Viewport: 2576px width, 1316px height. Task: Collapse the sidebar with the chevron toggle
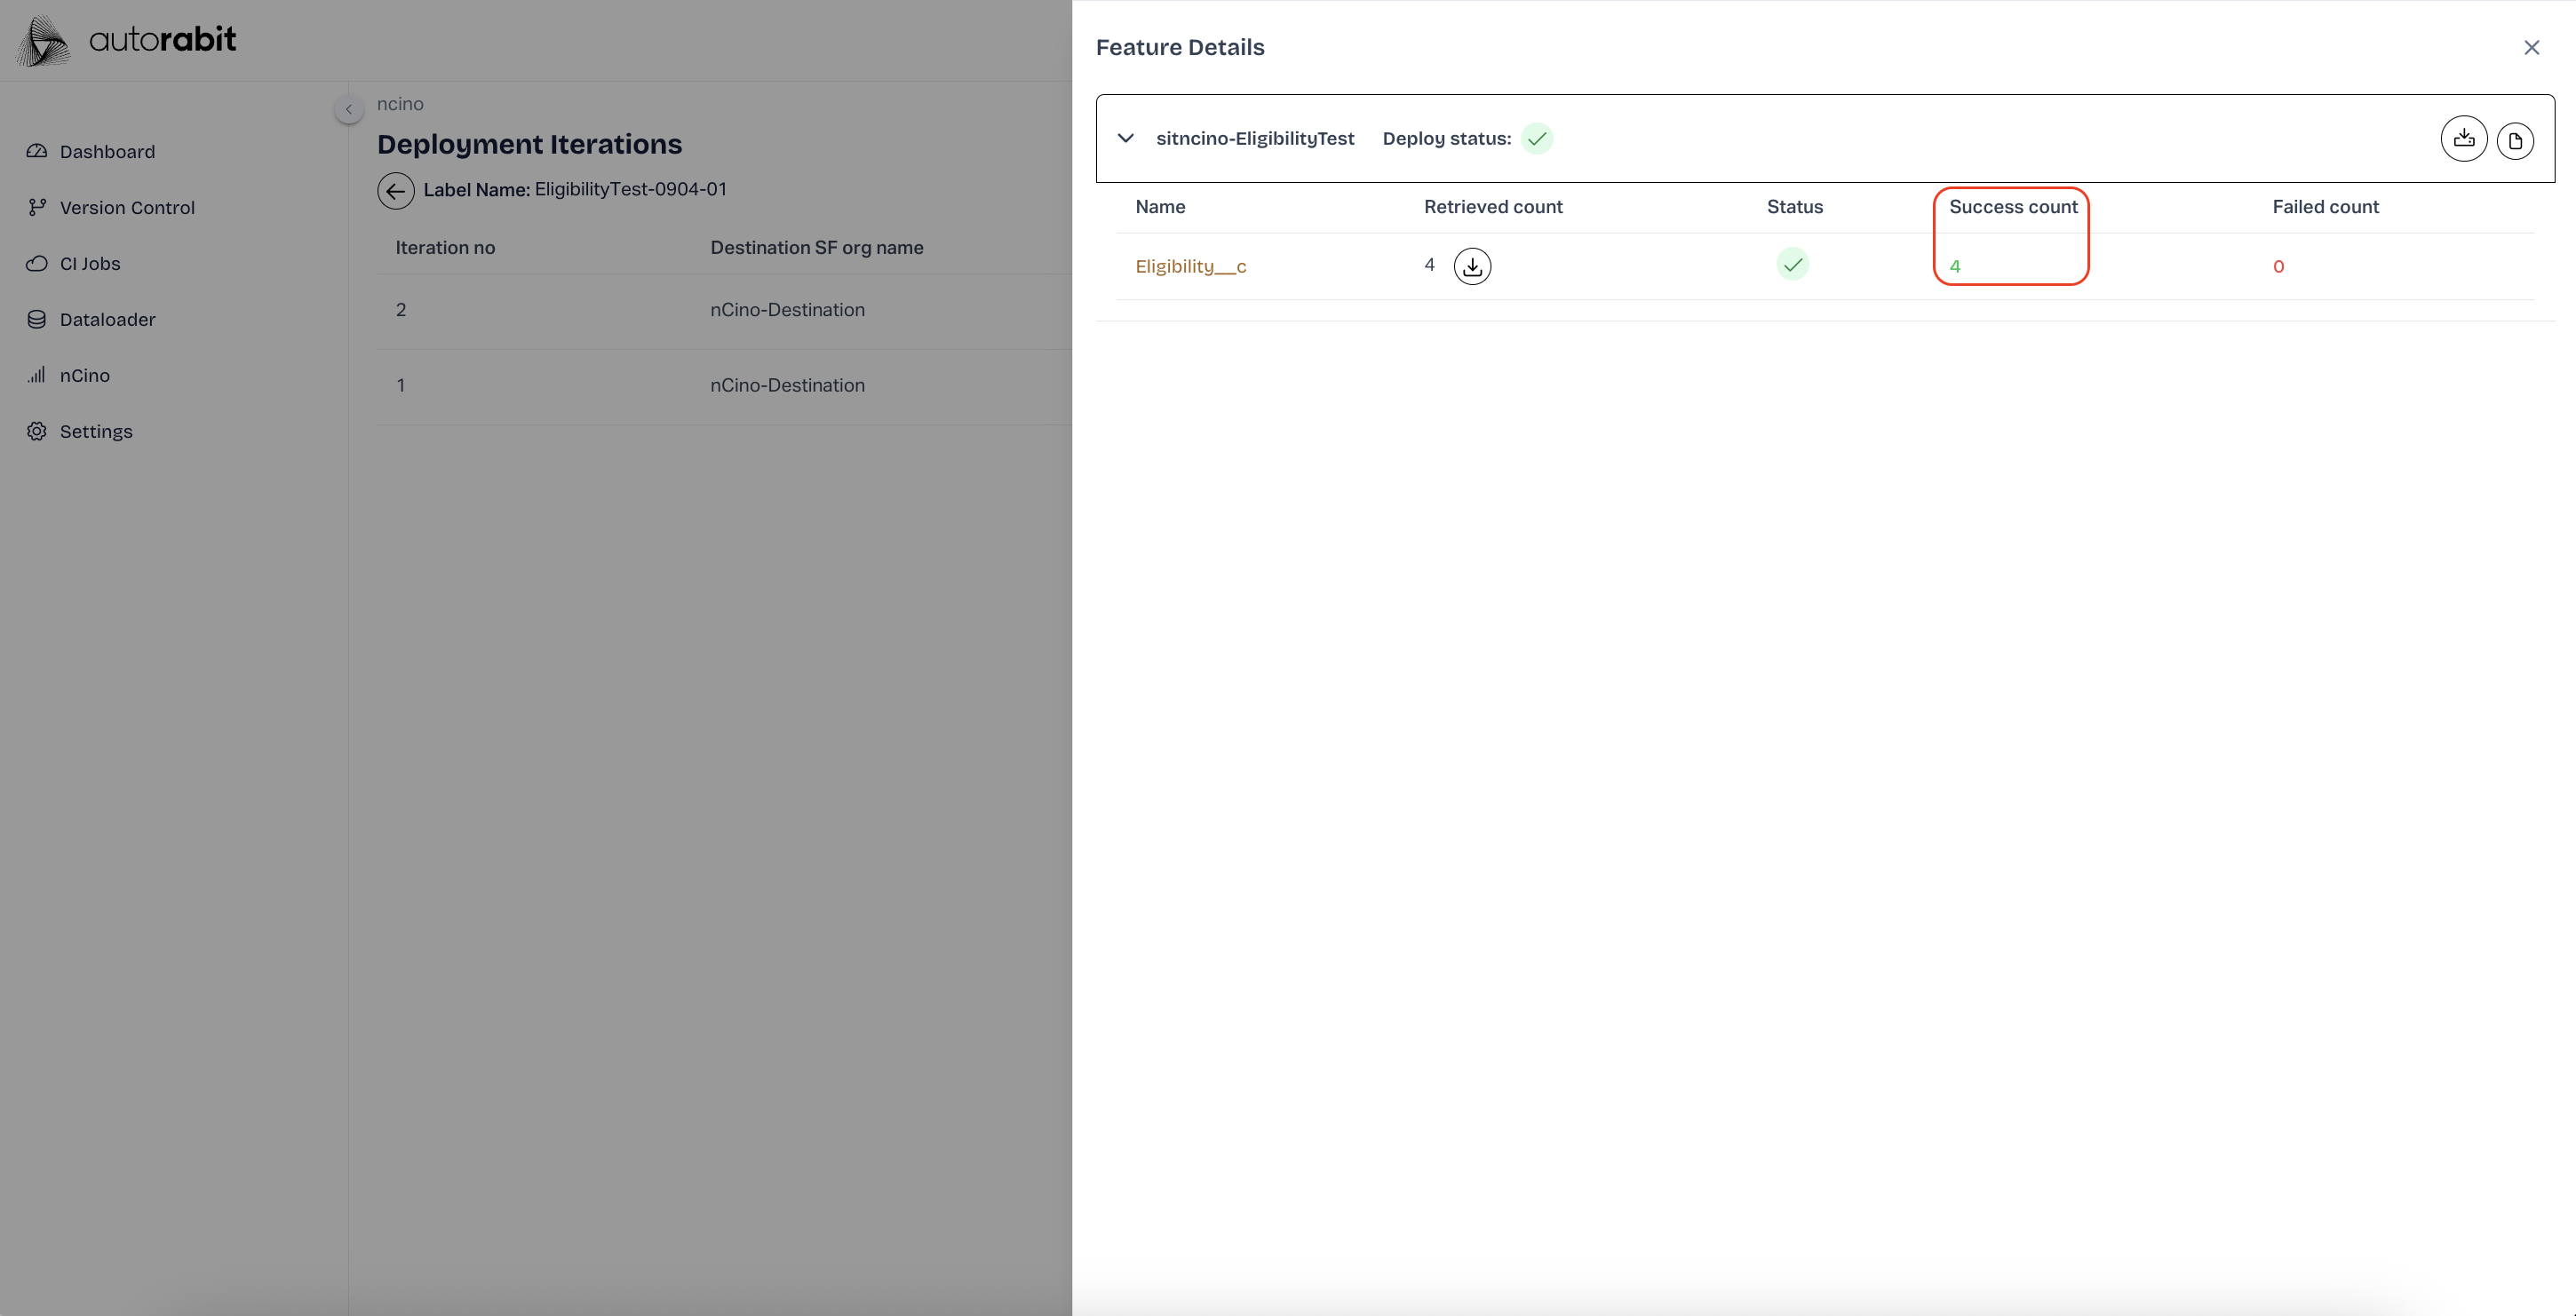348,109
